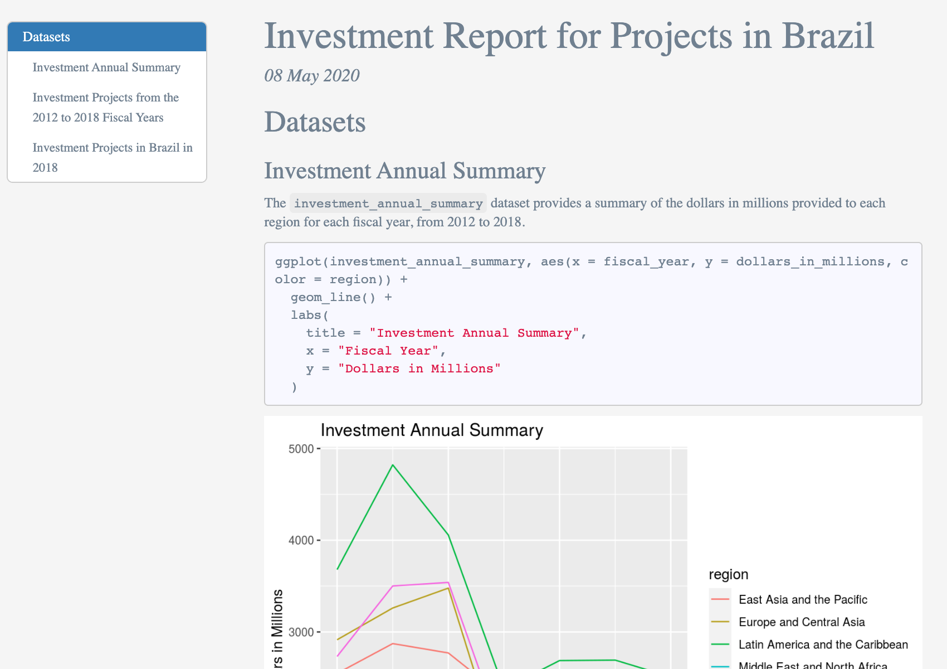The width and height of the screenshot is (947, 669).
Task: Open Investment Projects from the 2012 to 2018 Fiscal Years
Action: point(106,108)
